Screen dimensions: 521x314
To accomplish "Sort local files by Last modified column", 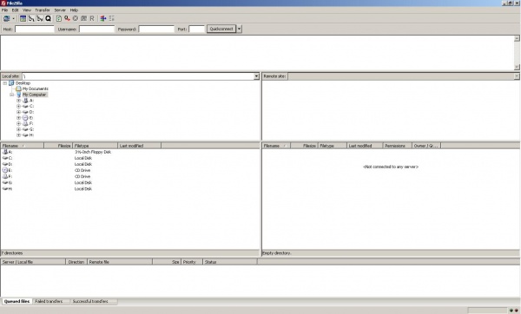I will click(140, 146).
